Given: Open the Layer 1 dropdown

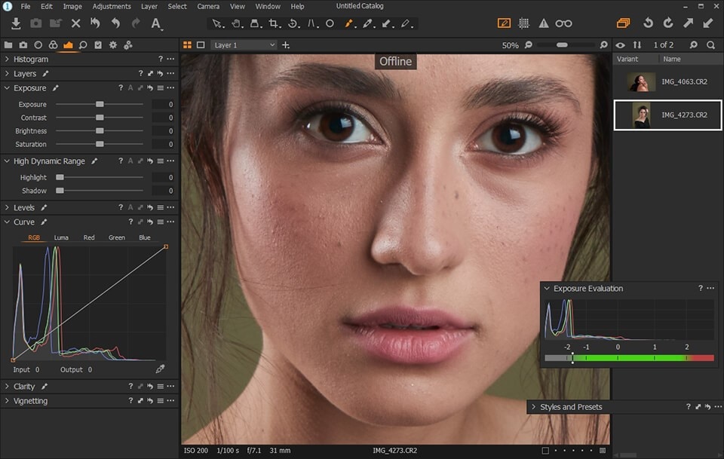Looking at the screenshot, I should [244, 45].
